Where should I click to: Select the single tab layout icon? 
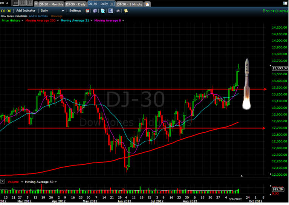coord(16,3)
